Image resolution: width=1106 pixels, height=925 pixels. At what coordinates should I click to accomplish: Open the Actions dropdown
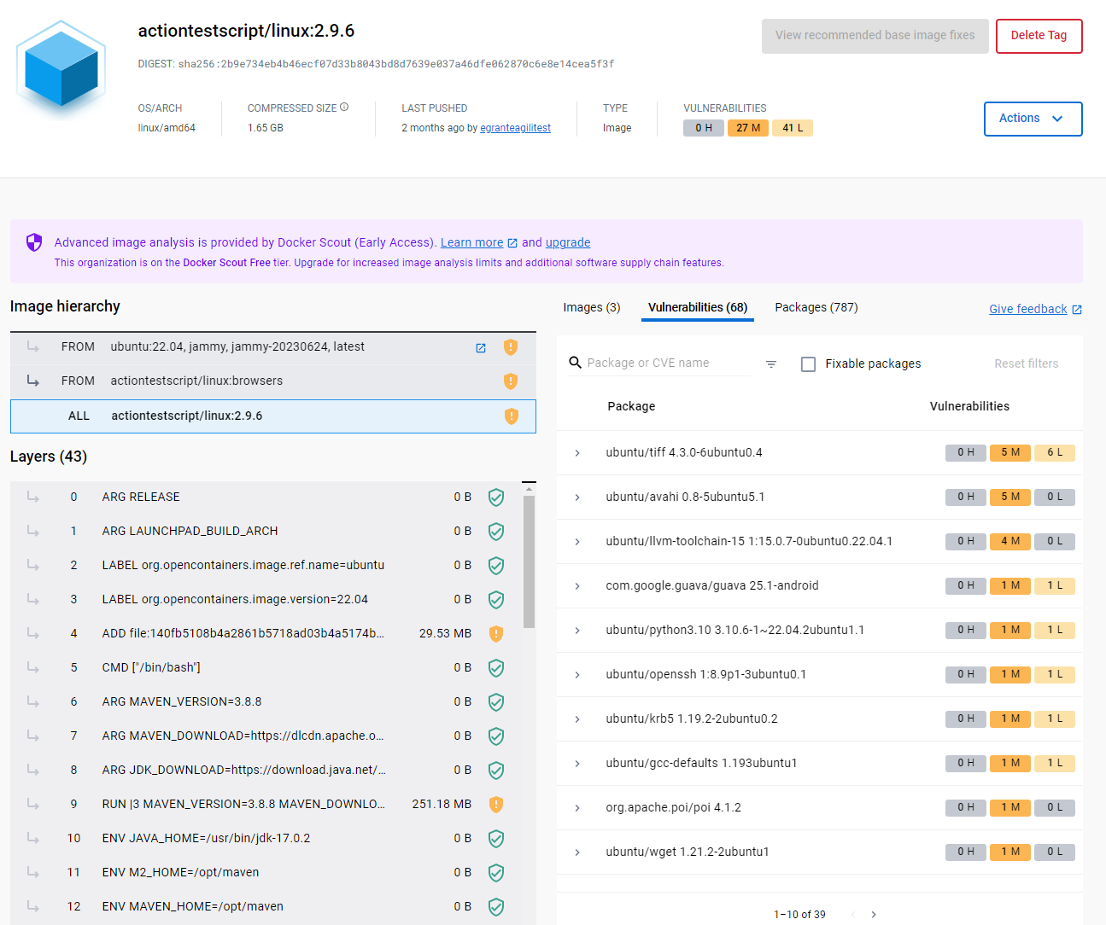click(1033, 119)
